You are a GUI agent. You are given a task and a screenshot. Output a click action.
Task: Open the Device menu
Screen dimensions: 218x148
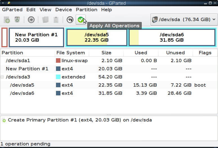64,10
